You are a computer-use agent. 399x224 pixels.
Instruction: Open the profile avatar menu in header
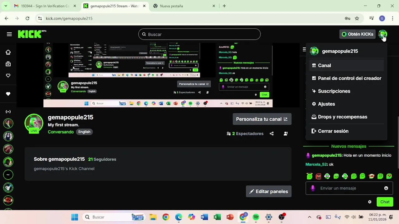click(382, 34)
